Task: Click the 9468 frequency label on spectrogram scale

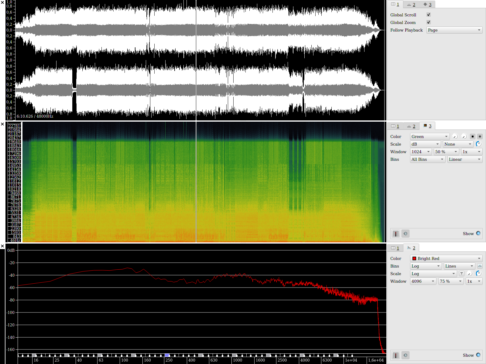Action: [x=15, y=193]
